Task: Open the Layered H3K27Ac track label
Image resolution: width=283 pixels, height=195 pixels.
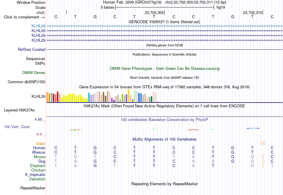Action: (x=19, y=110)
